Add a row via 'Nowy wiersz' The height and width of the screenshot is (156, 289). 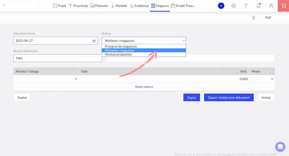[x=144, y=87]
